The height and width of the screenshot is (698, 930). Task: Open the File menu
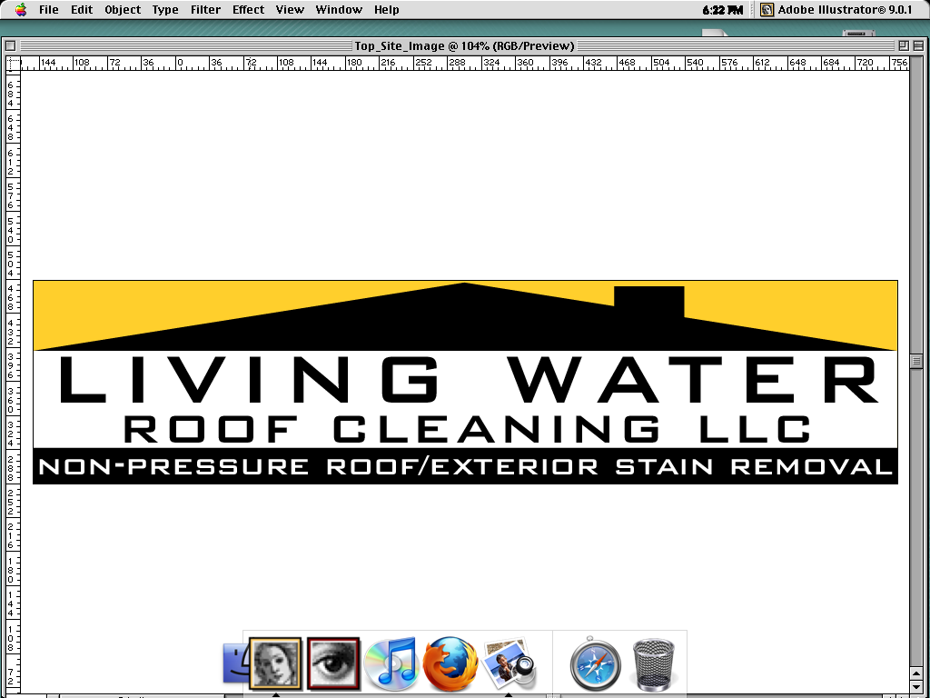click(x=49, y=10)
